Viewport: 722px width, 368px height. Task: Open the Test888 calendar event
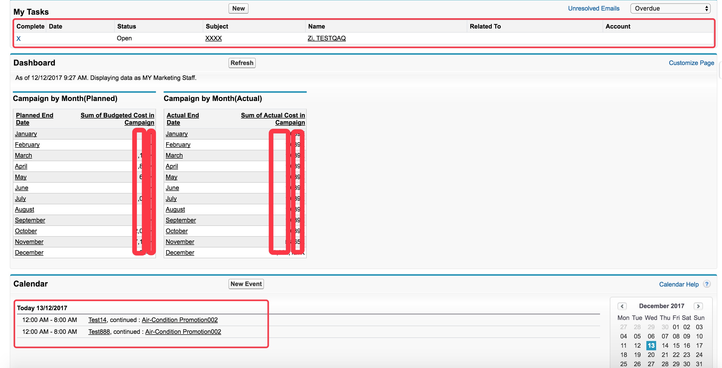point(99,331)
